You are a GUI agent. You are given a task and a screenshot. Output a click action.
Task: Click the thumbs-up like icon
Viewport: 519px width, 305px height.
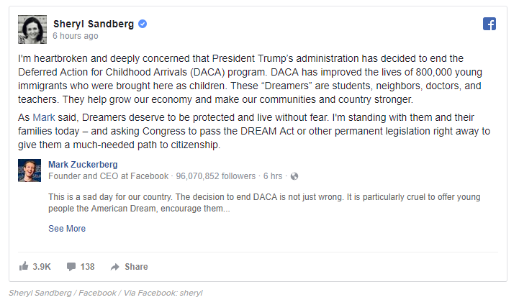(x=24, y=266)
